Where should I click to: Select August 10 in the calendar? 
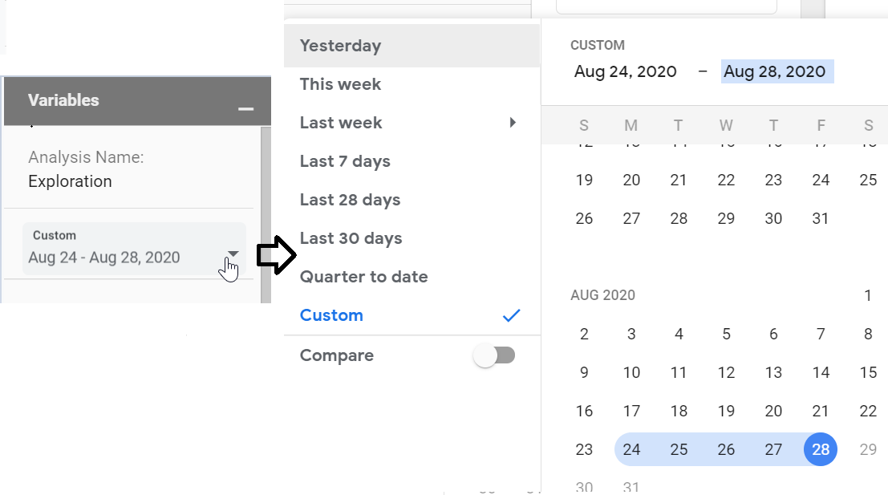coord(632,372)
